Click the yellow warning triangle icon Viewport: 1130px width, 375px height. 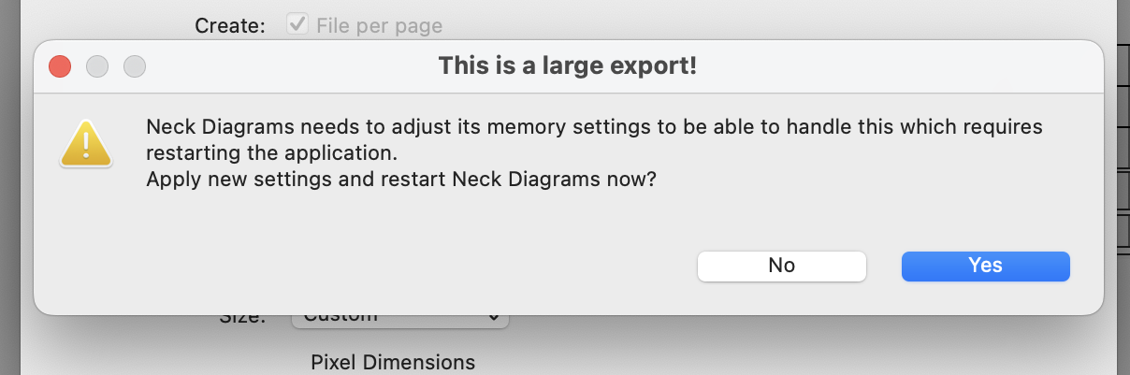click(86, 143)
